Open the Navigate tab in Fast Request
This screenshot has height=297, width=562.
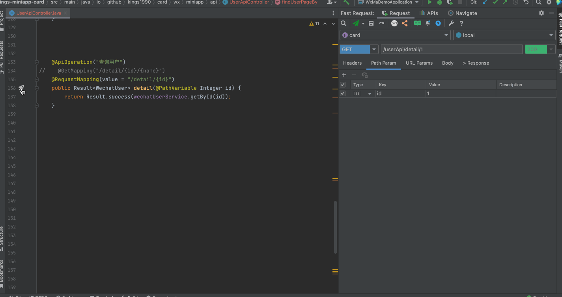coord(463,13)
